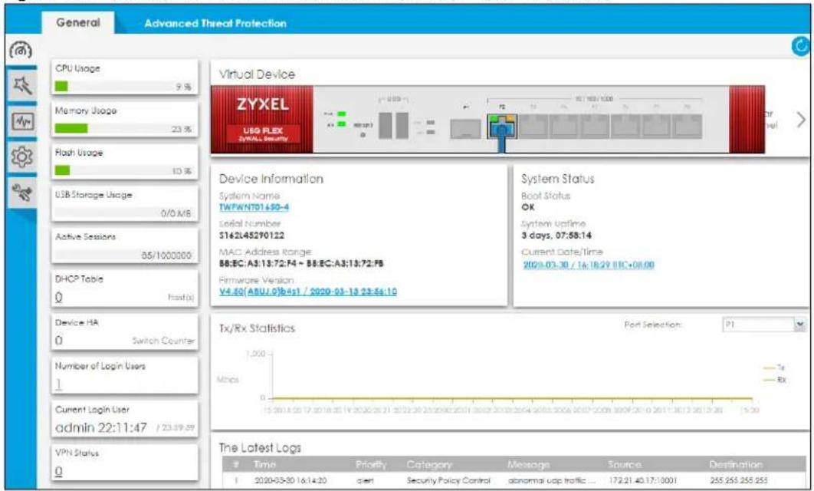The height and width of the screenshot is (491, 814).
Task: Open system name link TWFWN701650-4
Action: [254, 207]
